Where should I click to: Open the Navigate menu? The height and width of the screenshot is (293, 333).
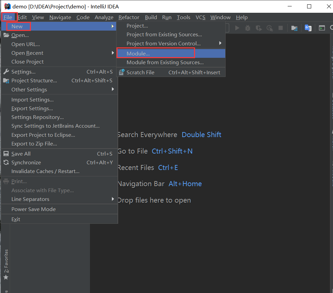[60, 17]
